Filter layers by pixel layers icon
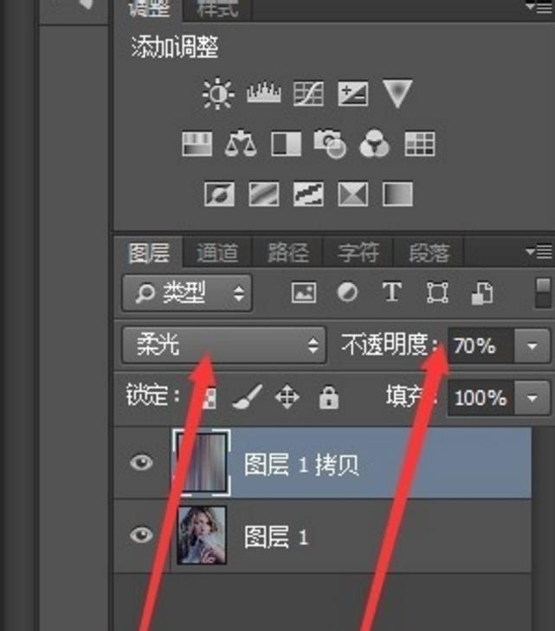 (x=304, y=293)
